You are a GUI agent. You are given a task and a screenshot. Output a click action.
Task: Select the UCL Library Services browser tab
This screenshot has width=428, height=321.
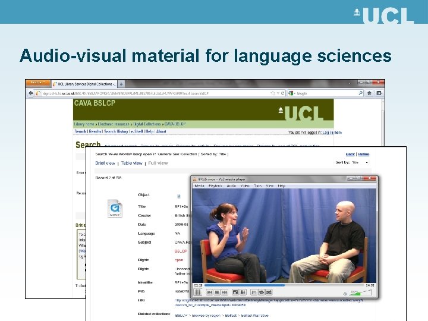(84, 84)
